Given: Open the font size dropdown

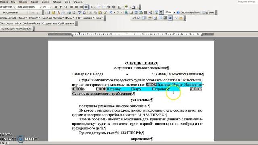Looking at the screenshot, I should click(51, 7).
